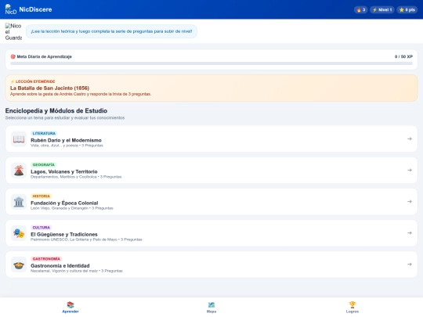Viewport: 423px width, 317px height.
Task: Open the fire streak counter badge
Action: (x=360, y=10)
